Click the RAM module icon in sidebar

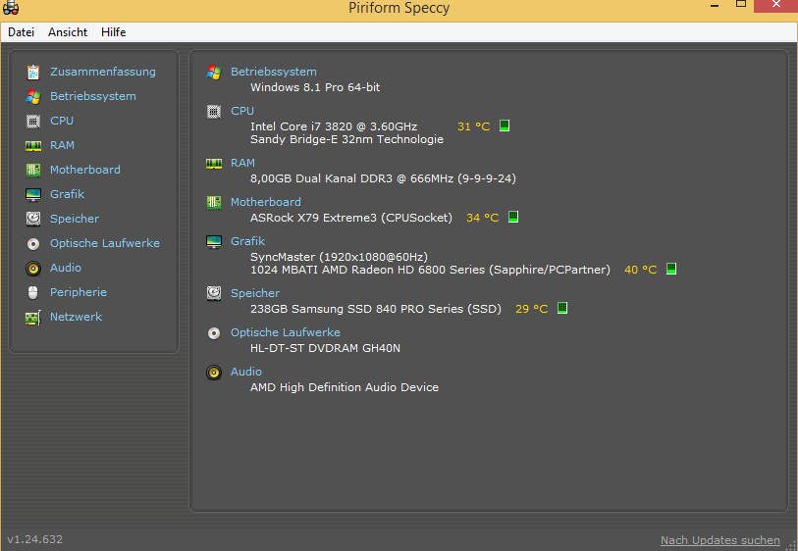pos(33,146)
